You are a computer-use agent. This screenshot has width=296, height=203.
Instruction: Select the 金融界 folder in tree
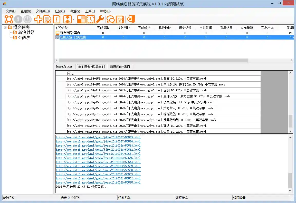point(24,37)
